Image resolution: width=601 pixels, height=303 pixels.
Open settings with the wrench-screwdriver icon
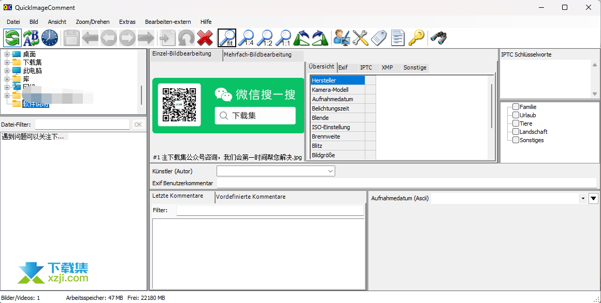pyautogui.click(x=360, y=38)
